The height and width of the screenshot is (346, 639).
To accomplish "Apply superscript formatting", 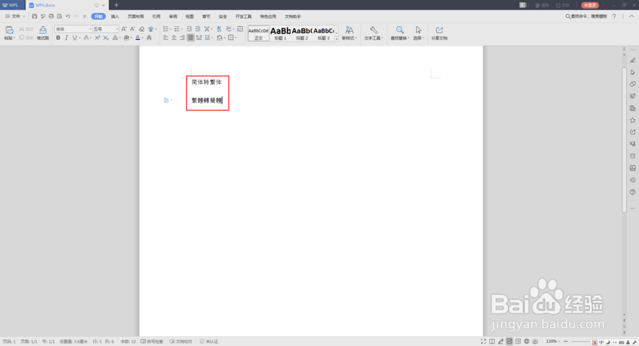I will (97, 38).
